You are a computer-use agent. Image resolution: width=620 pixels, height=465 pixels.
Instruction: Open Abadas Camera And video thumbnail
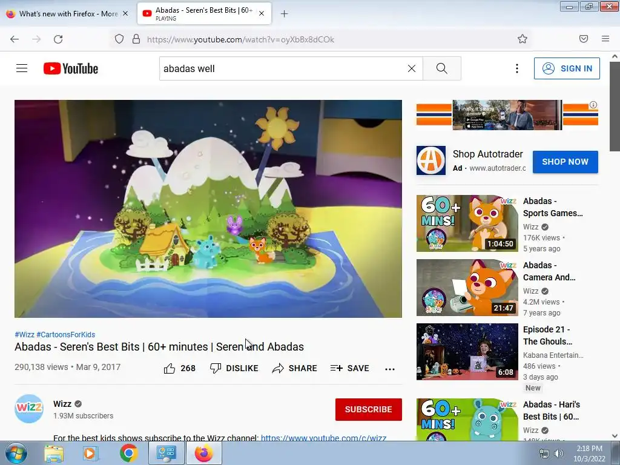[x=467, y=288]
